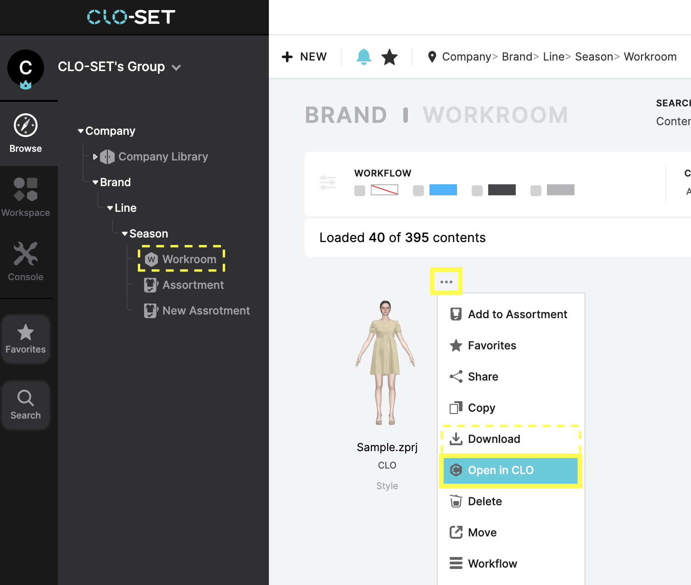Click the notification bell icon
This screenshot has width=691, height=585.
[x=364, y=57]
